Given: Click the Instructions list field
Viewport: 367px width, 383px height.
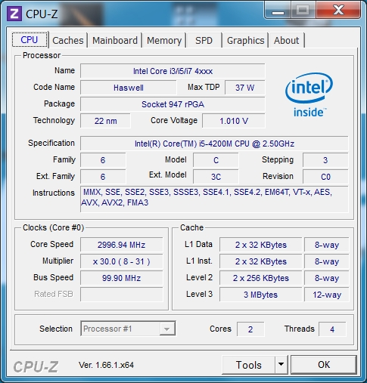Looking at the screenshot, I should point(214,199).
